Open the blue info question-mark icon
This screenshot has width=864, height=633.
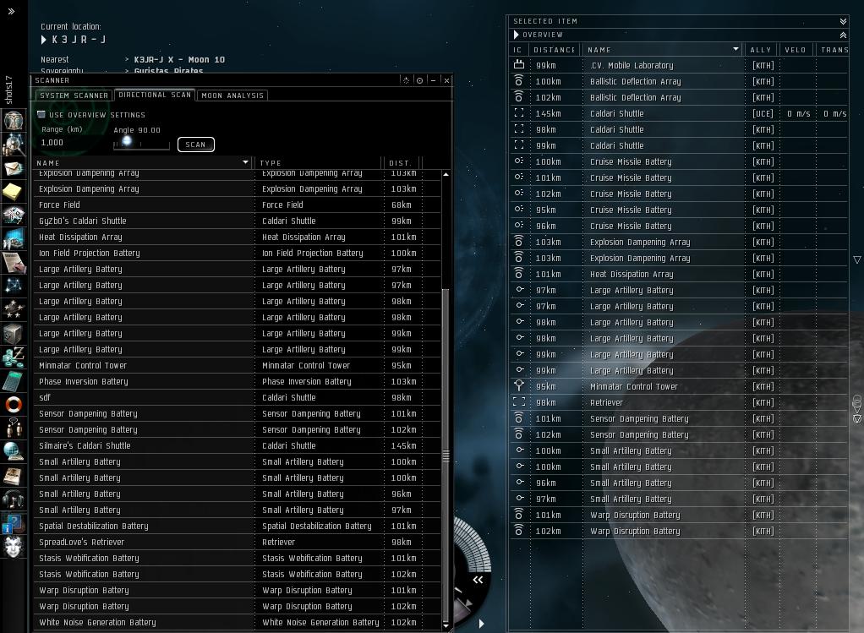14,523
